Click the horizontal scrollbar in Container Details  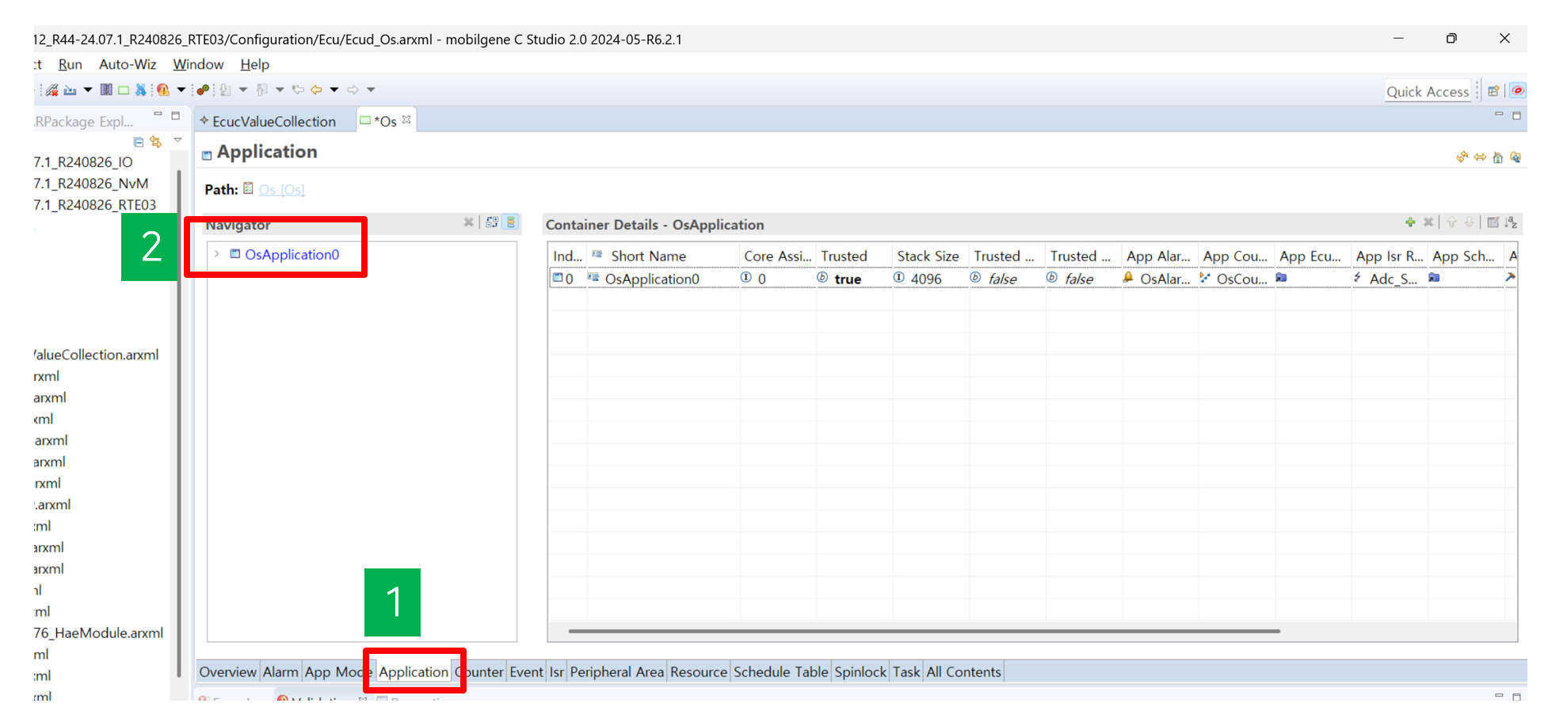point(923,631)
